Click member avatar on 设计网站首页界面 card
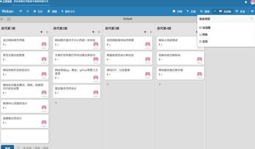255x149 pixels. point(44,44)
